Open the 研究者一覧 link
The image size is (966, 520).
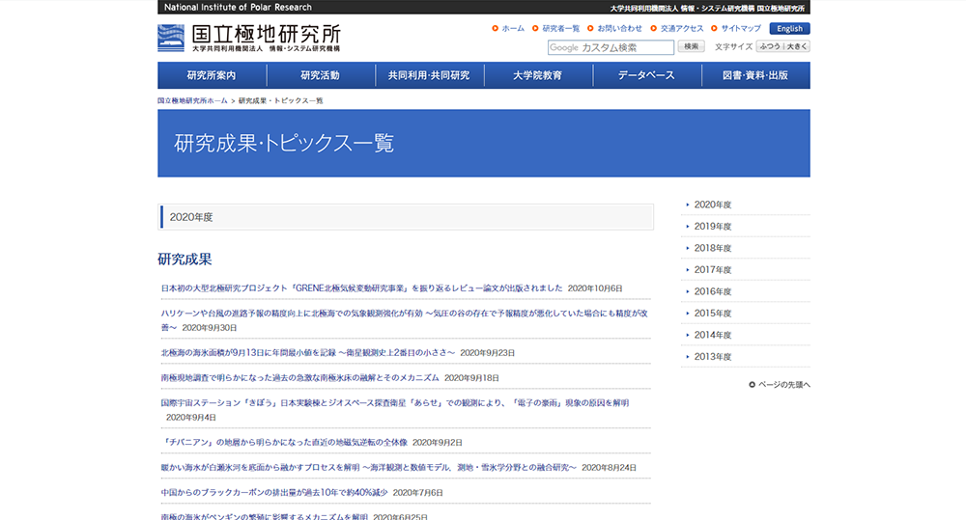[560, 29]
